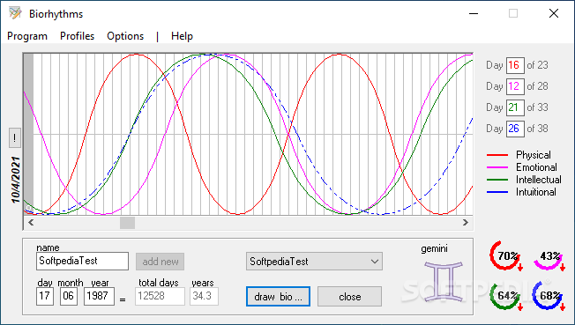The width and height of the screenshot is (575, 325).
Task: Click the 'of 23' cycle length text
Action: [537, 65]
